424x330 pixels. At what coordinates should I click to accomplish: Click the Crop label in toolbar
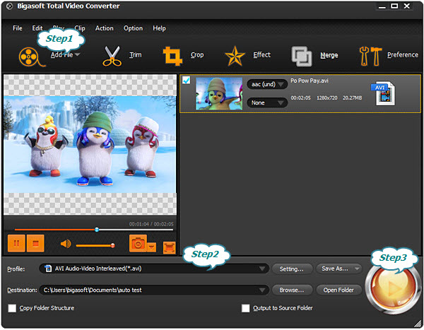click(x=197, y=55)
